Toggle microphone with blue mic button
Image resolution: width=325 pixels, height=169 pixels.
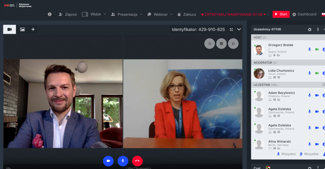click(123, 161)
